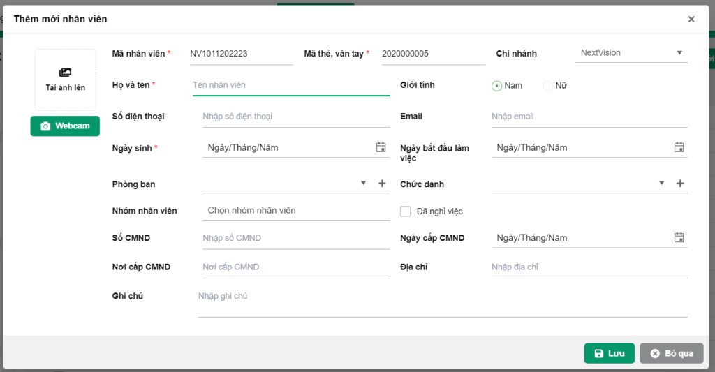The width and height of the screenshot is (715, 372).
Task: Select the Nam gender radio button
Action: [x=497, y=86]
